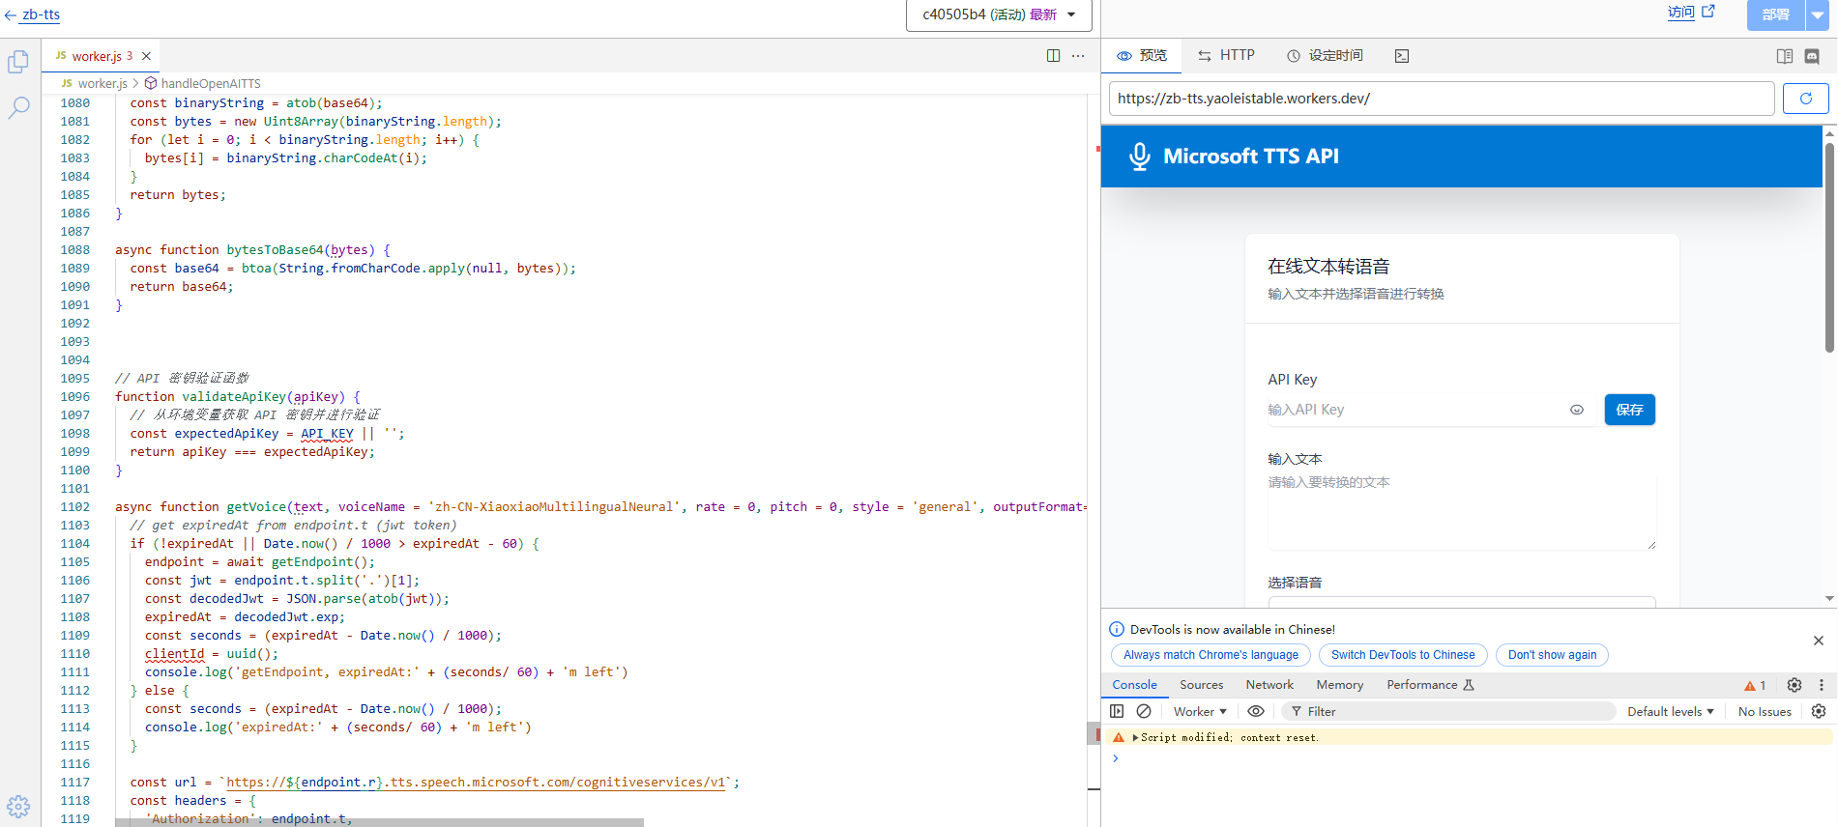Toggle live expression eye in console

tap(1256, 711)
